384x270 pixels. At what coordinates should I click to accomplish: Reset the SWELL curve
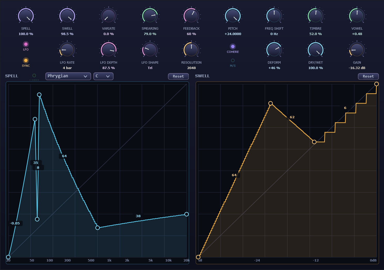click(368, 76)
